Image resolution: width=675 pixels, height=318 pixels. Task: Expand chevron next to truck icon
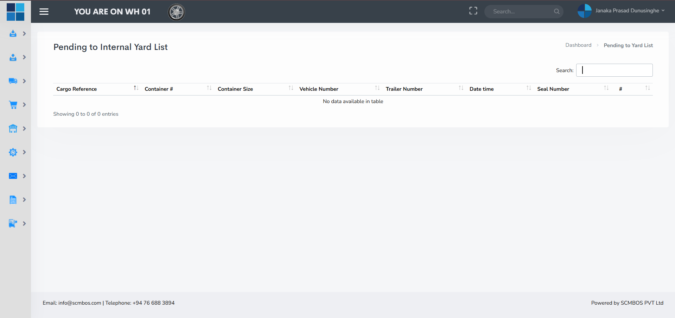click(24, 81)
